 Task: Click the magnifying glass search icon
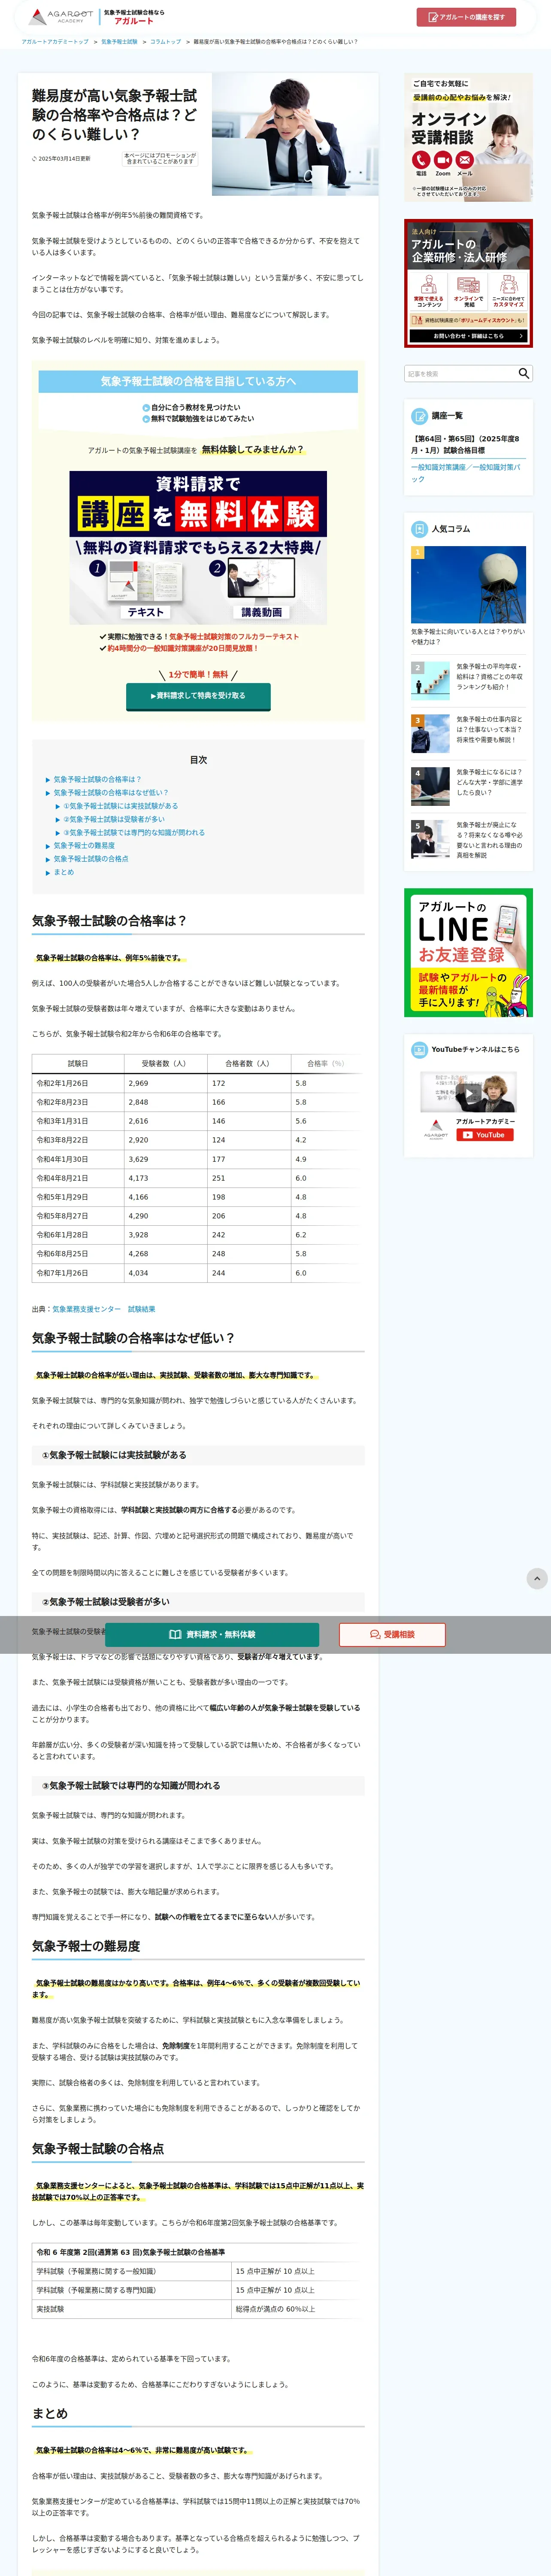click(524, 373)
